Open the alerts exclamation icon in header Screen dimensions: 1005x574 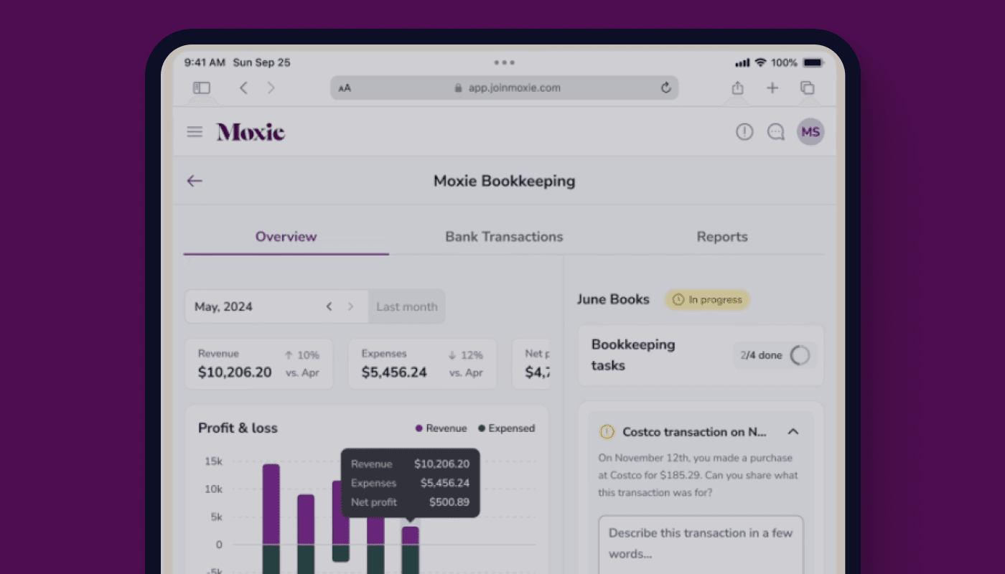pos(744,132)
